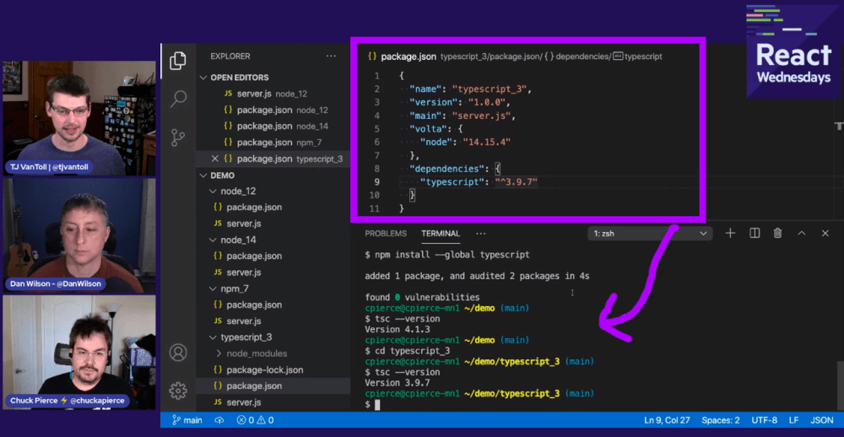The width and height of the screenshot is (844, 437).
Task: Click line number 9 in the gutter
Action: pos(376,182)
